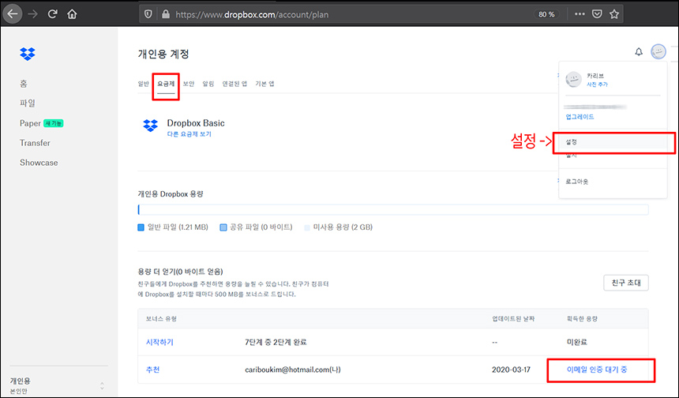Select 설정 in the account menu

[x=571, y=142]
